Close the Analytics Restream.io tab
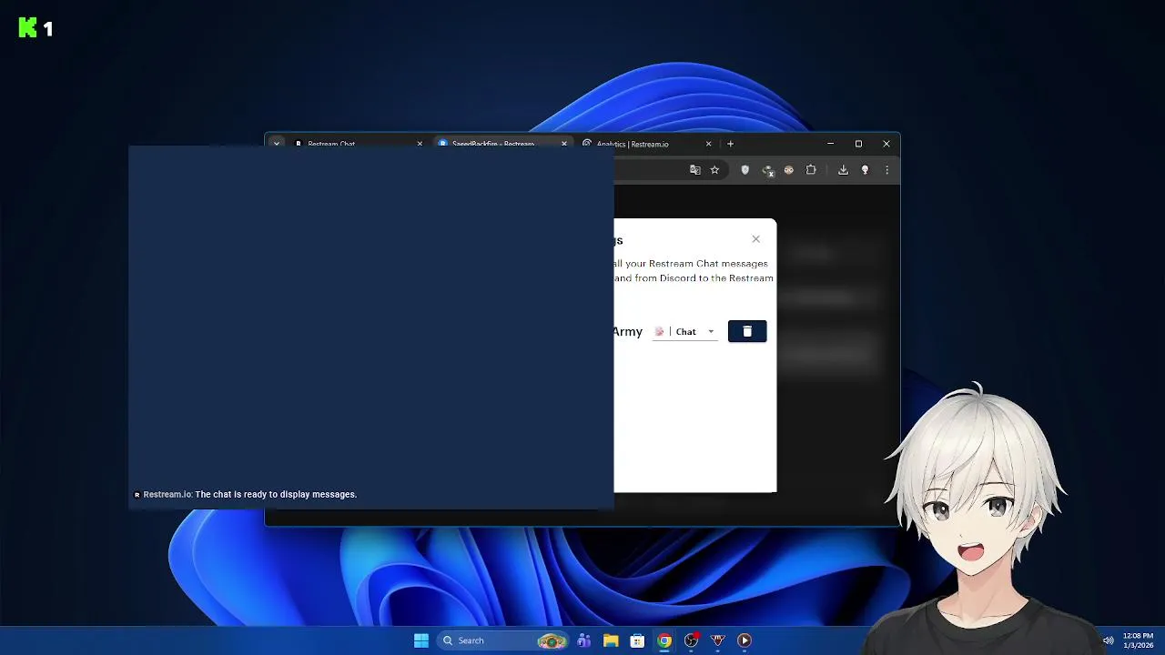 [x=709, y=144]
